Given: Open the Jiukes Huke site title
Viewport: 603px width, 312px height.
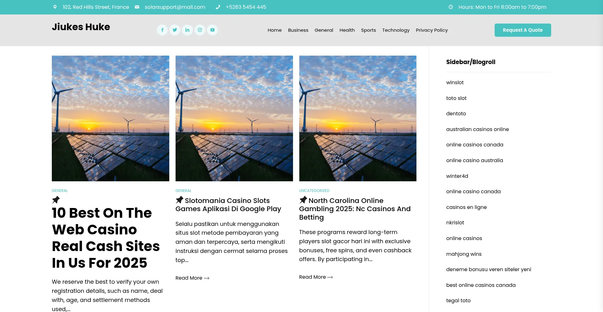Looking at the screenshot, I should pyautogui.click(x=81, y=27).
